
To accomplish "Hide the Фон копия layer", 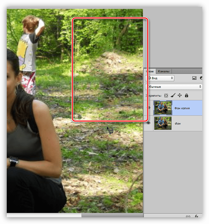I will [x=149, y=108].
